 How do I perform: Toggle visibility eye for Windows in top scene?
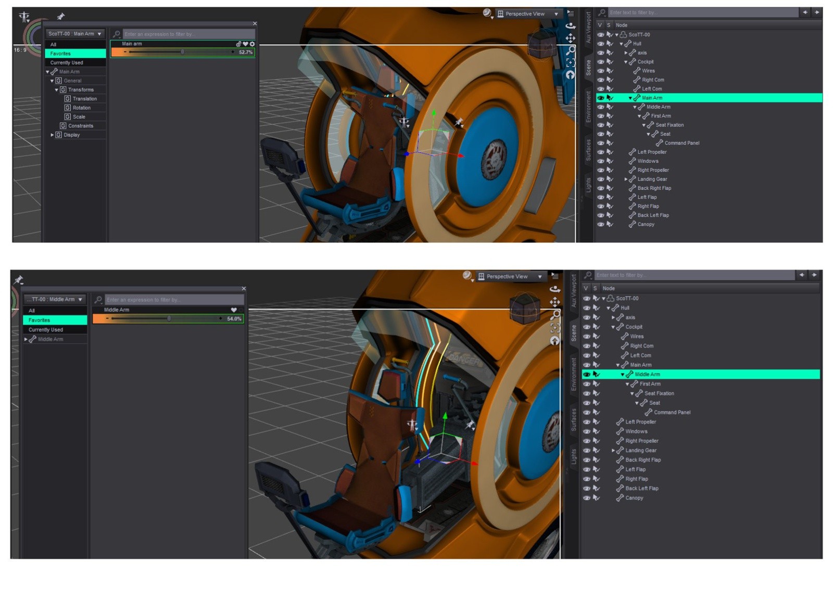pos(600,161)
